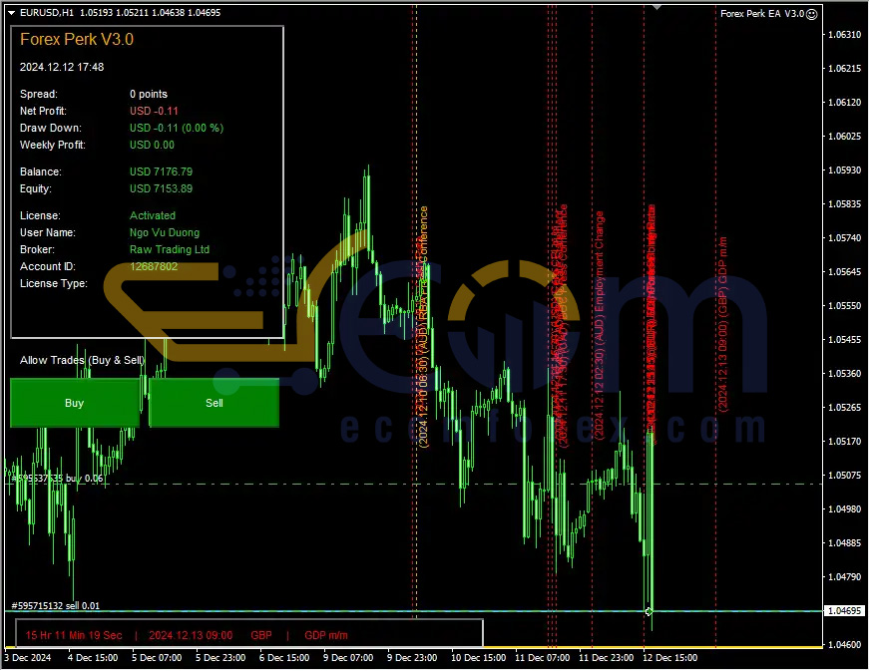This screenshot has width=870, height=671.
Task: Click broker name Raw Trading Ltd
Action: 168,249
